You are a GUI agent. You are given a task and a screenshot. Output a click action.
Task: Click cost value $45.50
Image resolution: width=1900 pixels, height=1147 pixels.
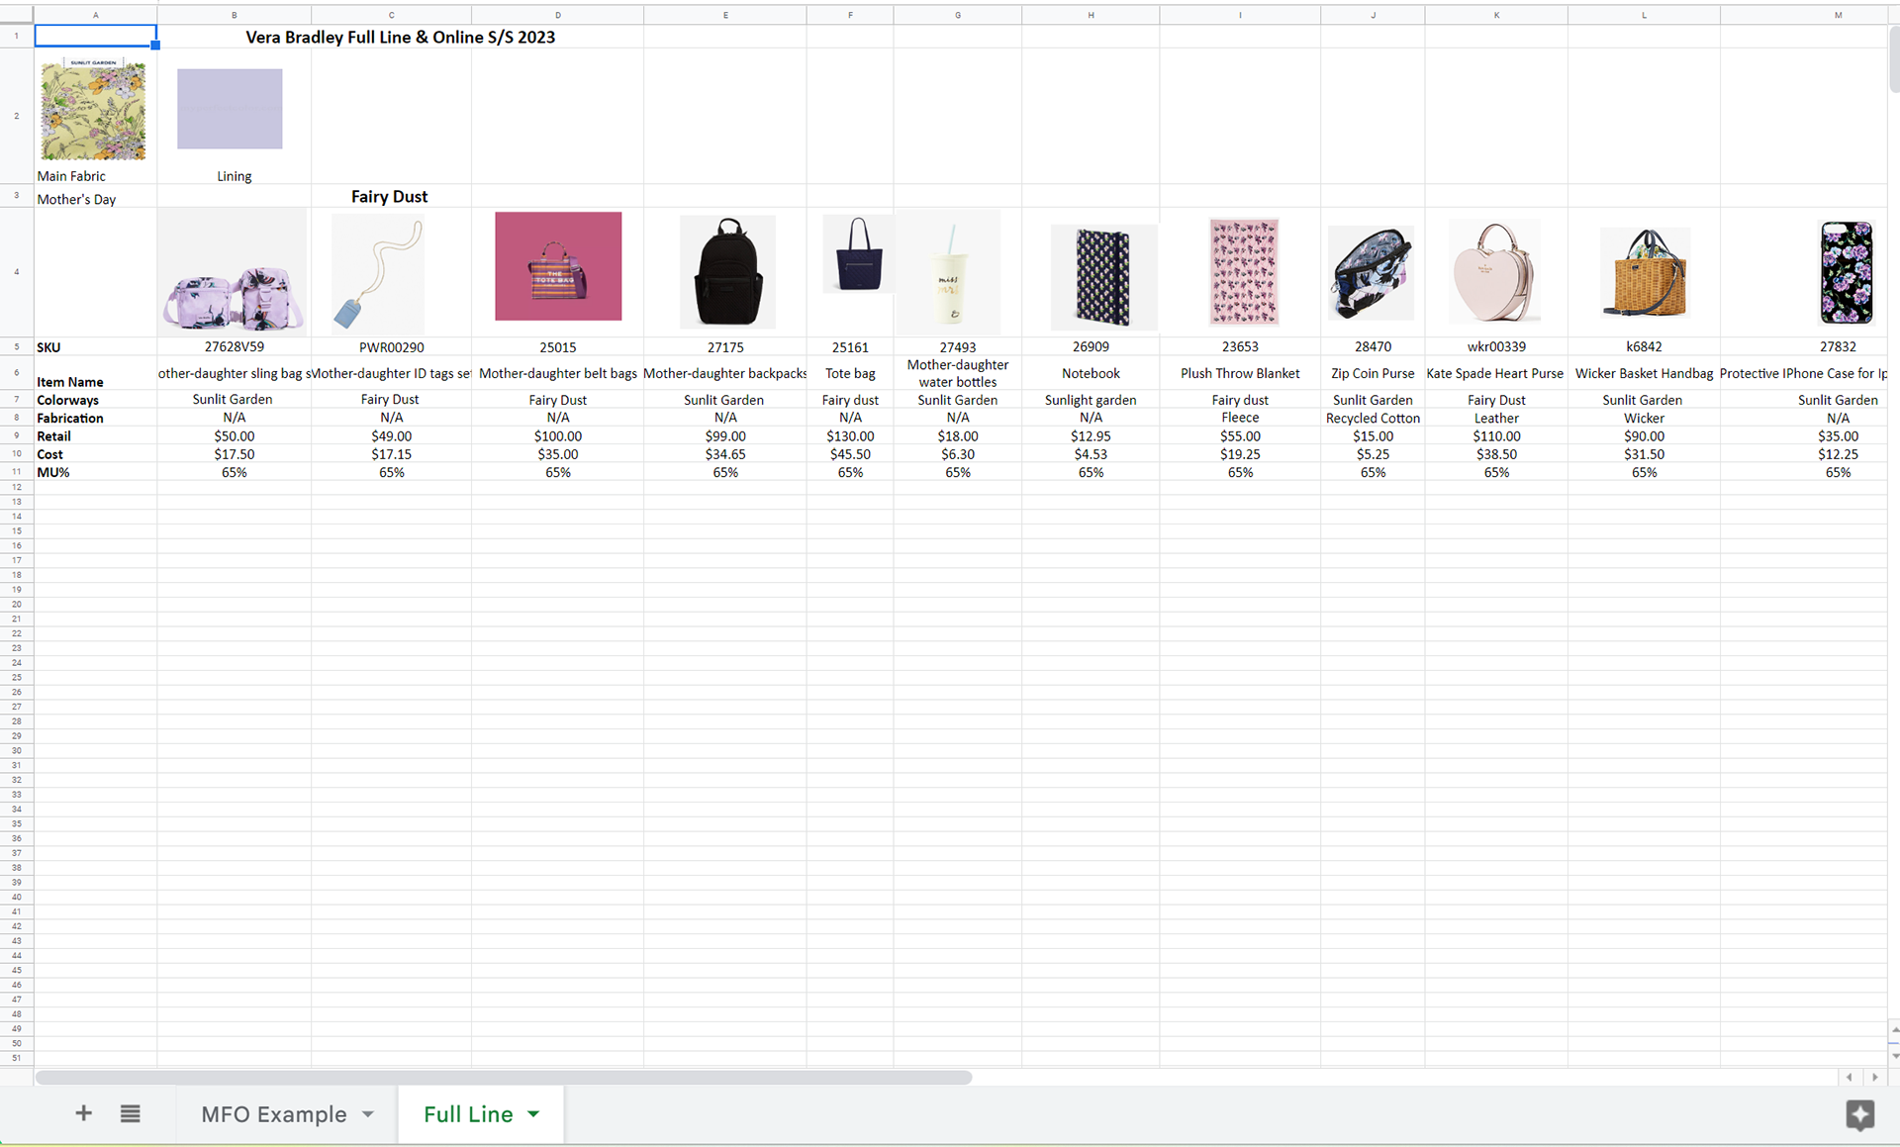850,454
